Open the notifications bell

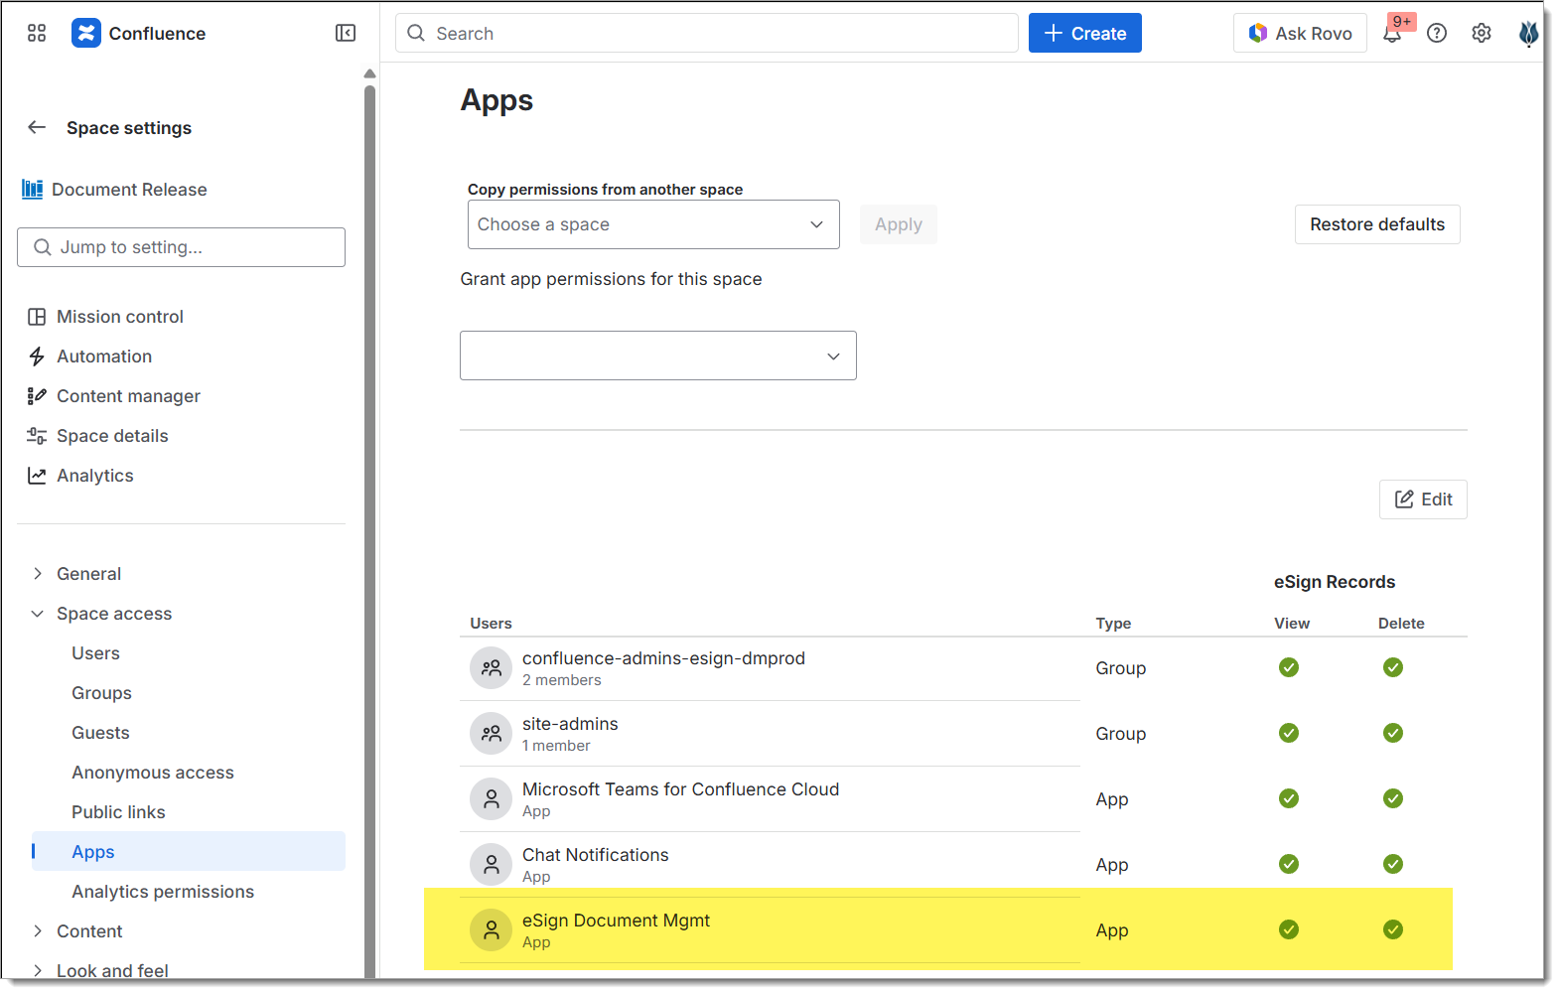tap(1392, 34)
